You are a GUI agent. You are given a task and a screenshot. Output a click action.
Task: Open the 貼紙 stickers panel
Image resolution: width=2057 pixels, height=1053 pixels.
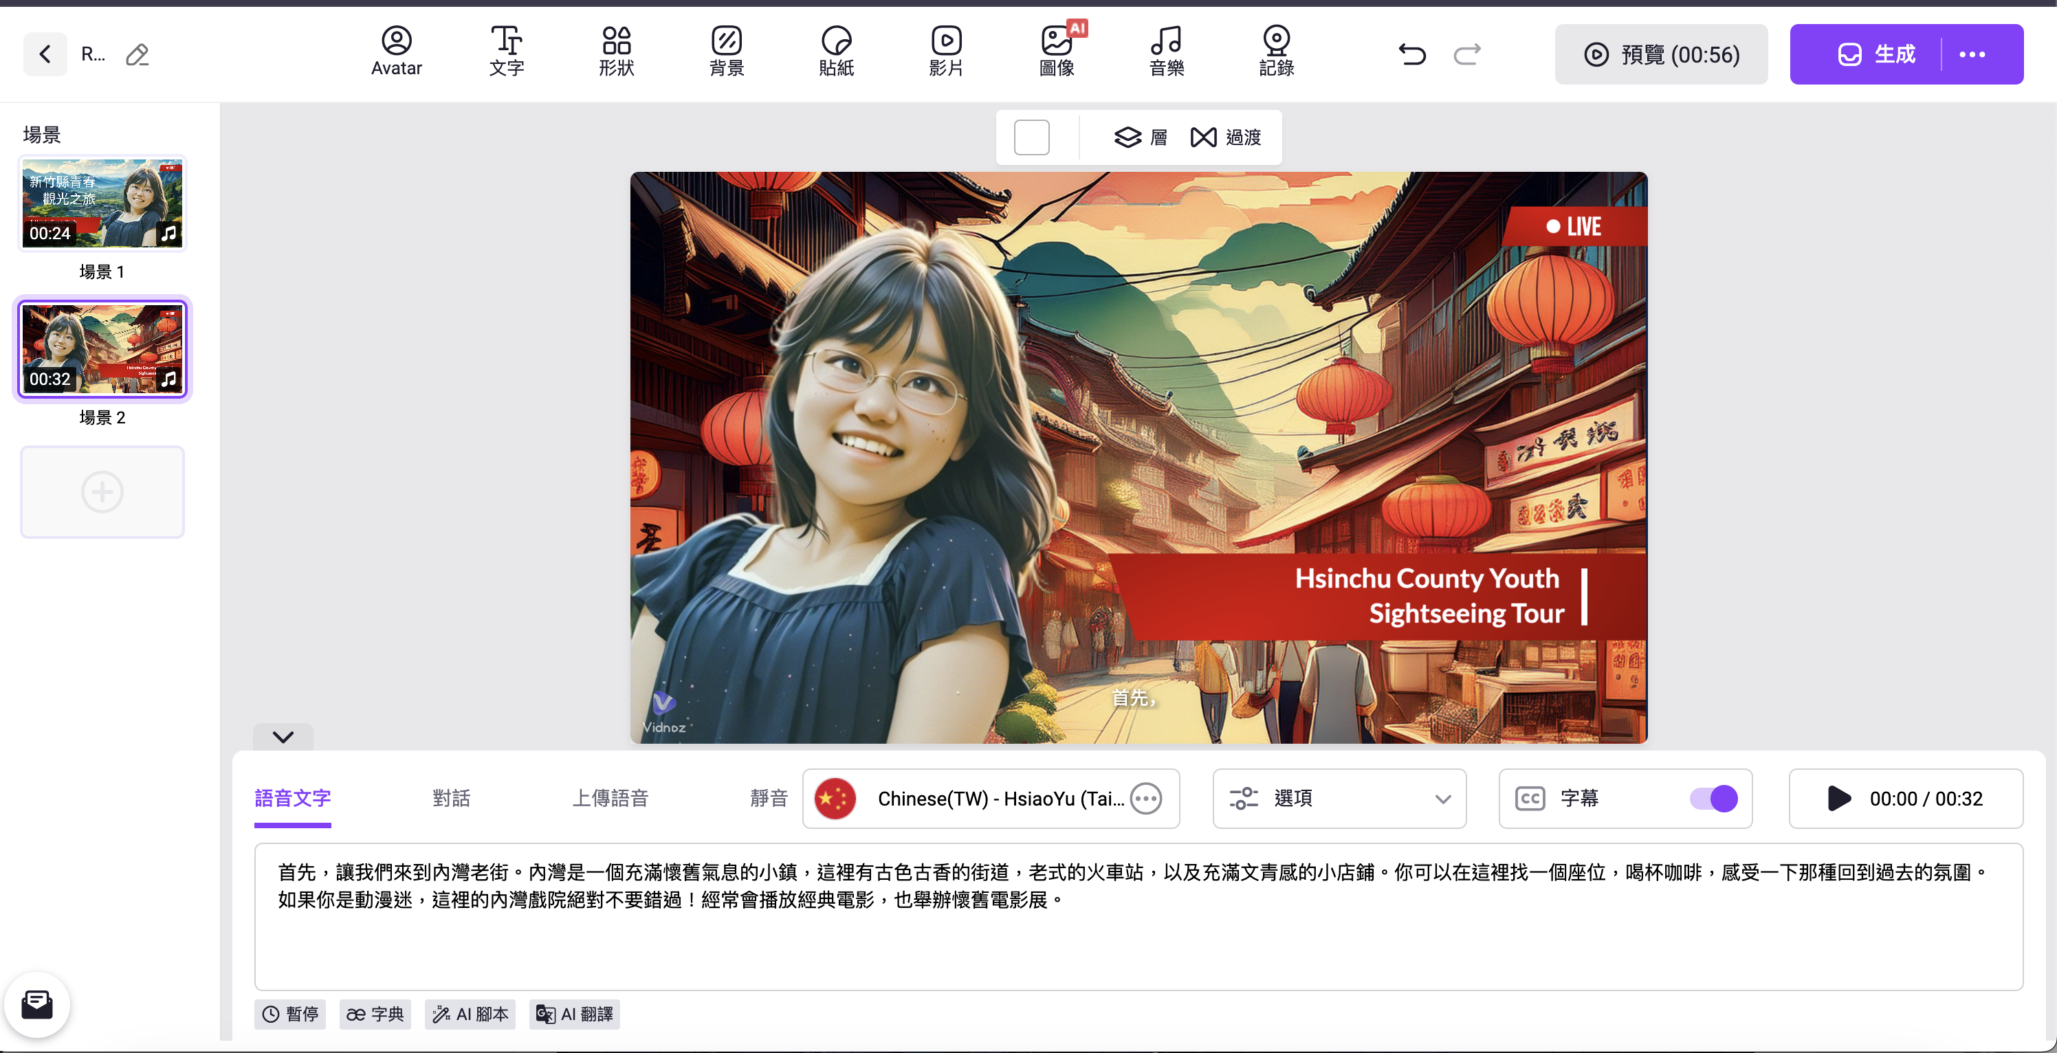pos(836,52)
